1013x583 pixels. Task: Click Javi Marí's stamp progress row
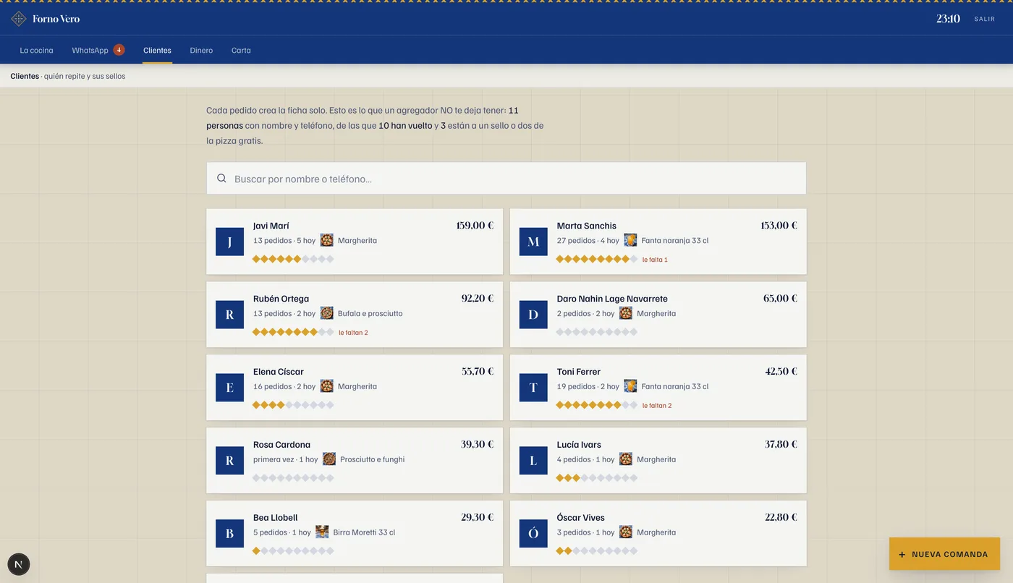click(293, 259)
